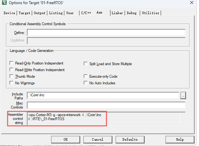Open Help for this dialog

pos(180,140)
